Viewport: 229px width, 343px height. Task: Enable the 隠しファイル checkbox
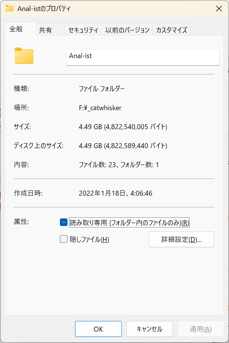coord(64,239)
